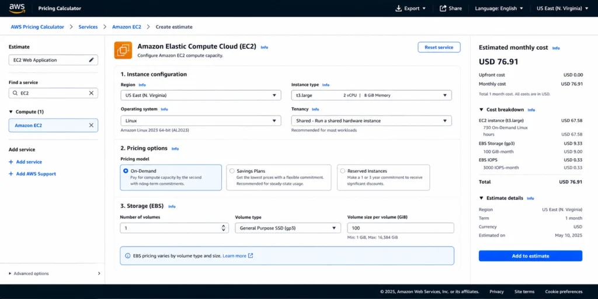Screen dimensions: 598x299
Task: Open Info next to Estimate details
Action: coord(530,199)
